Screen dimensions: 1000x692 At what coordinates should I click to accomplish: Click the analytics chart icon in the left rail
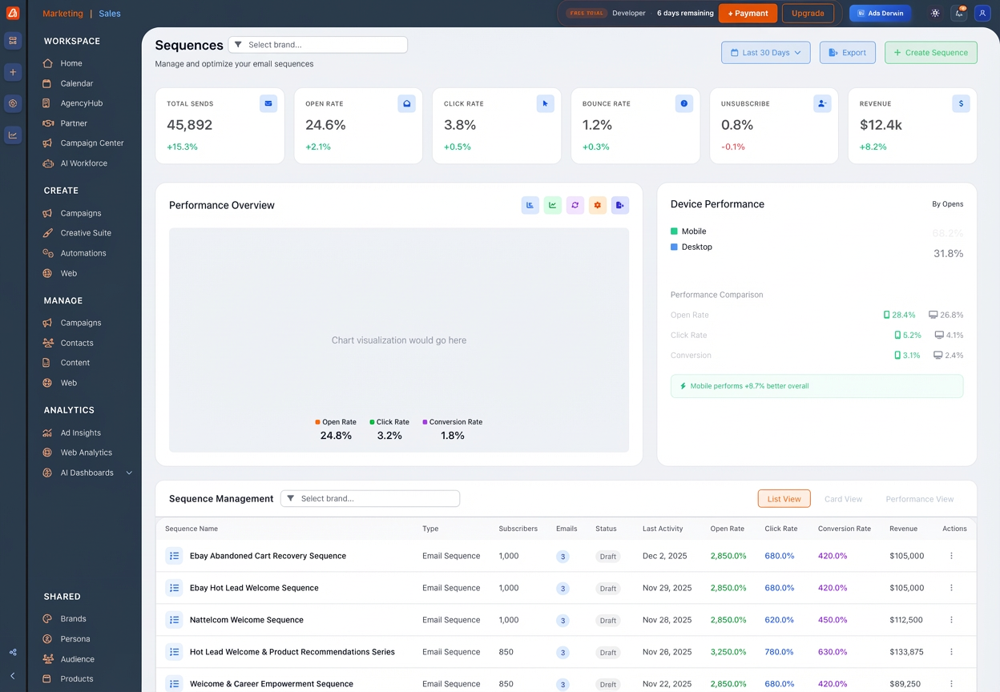[x=13, y=135]
